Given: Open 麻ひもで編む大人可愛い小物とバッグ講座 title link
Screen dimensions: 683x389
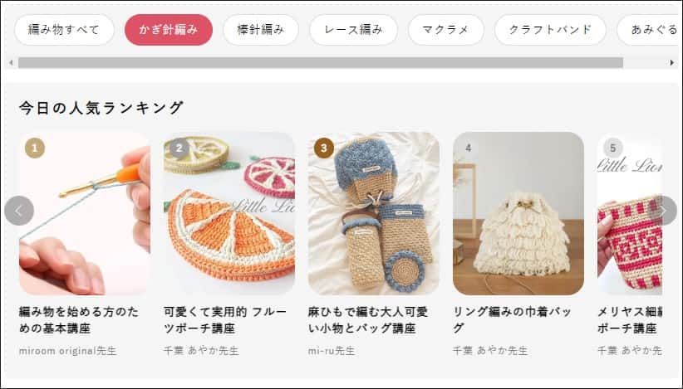Looking at the screenshot, I should pos(368,320).
